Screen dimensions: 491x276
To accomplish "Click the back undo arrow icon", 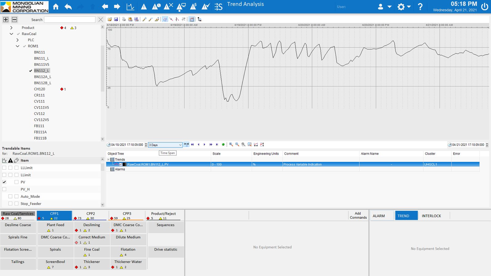I will click(x=68, y=6).
